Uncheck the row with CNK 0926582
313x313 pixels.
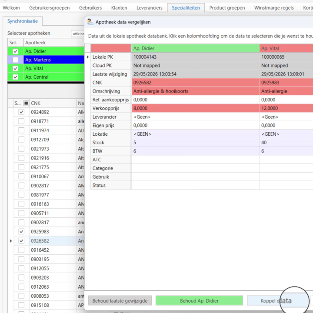pos(21,241)
